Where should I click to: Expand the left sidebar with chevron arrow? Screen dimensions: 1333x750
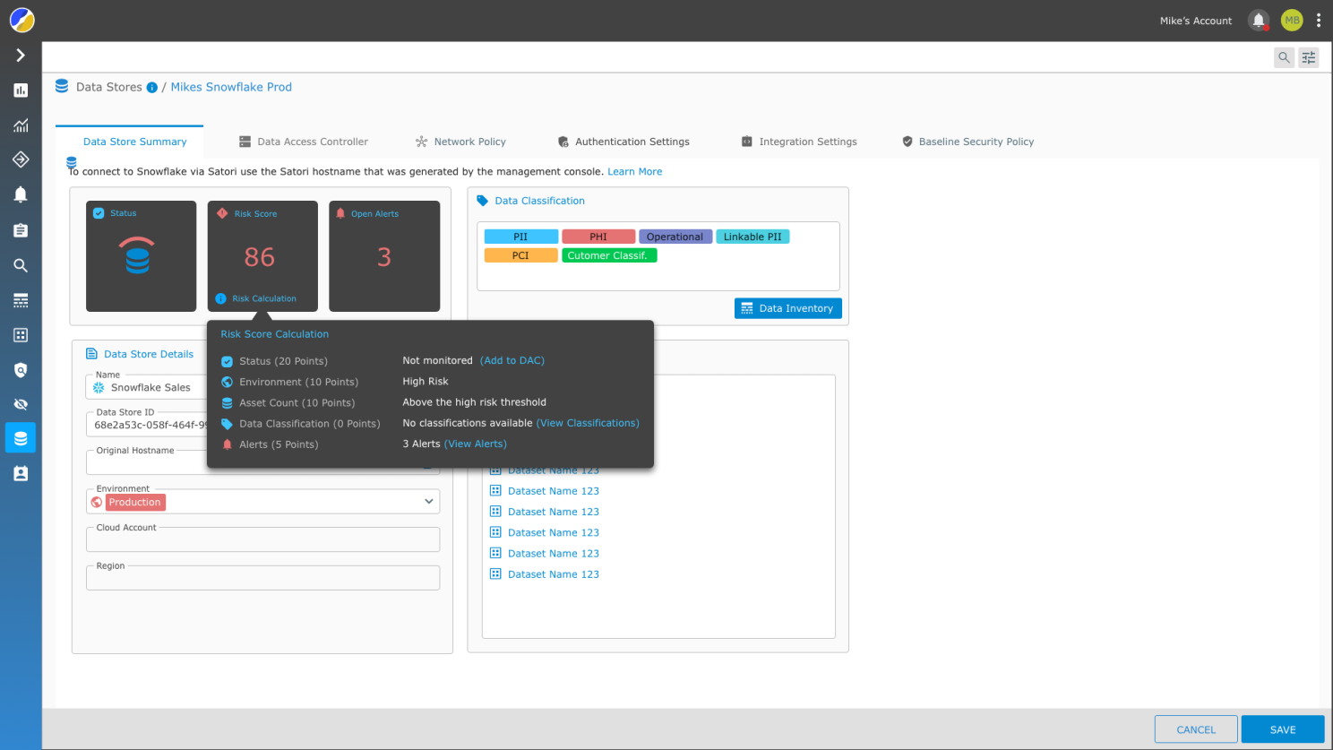pyautogui.click(x=21, y=56)
